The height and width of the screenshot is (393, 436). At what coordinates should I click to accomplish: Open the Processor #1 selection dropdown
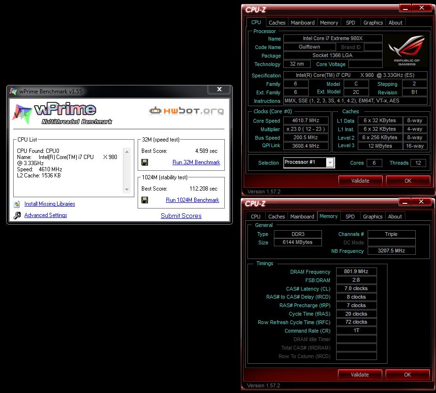point(330,163)
